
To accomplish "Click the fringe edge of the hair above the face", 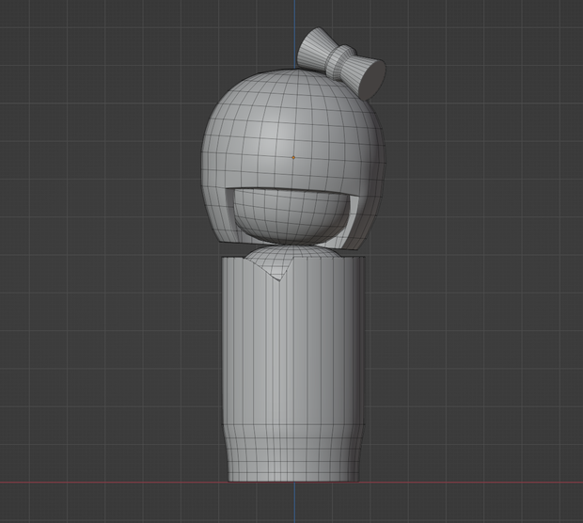I will point(291,189).
